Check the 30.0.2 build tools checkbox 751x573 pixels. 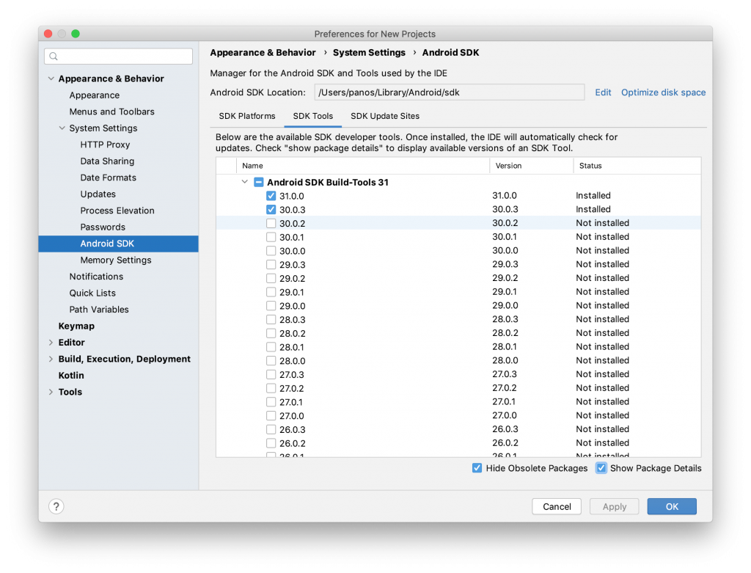(271, 223)
